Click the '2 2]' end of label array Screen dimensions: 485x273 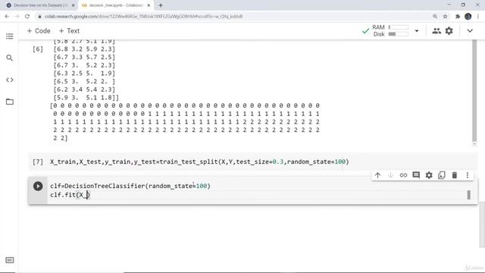pos(61,138)
